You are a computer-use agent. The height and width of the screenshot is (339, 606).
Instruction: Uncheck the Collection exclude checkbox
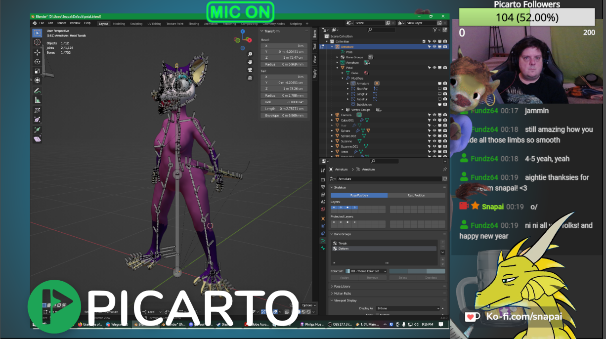(x=424, y=42)
